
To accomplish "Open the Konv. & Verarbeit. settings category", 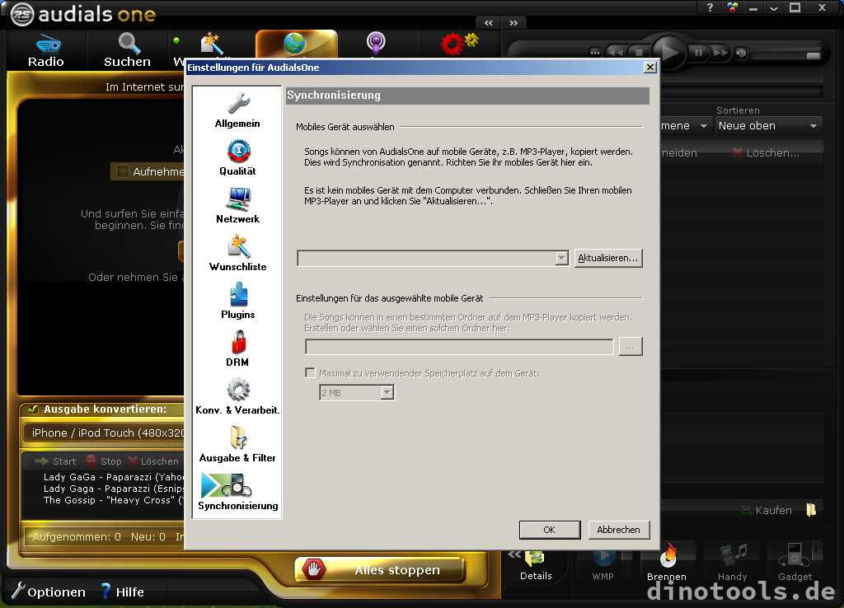I will tap(237, 396).
